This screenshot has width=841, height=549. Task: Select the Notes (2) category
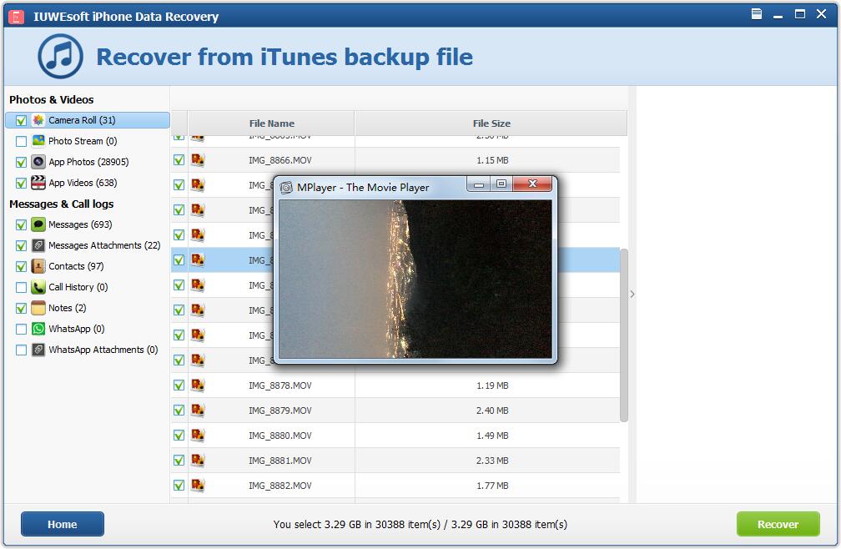coord(67,308)
